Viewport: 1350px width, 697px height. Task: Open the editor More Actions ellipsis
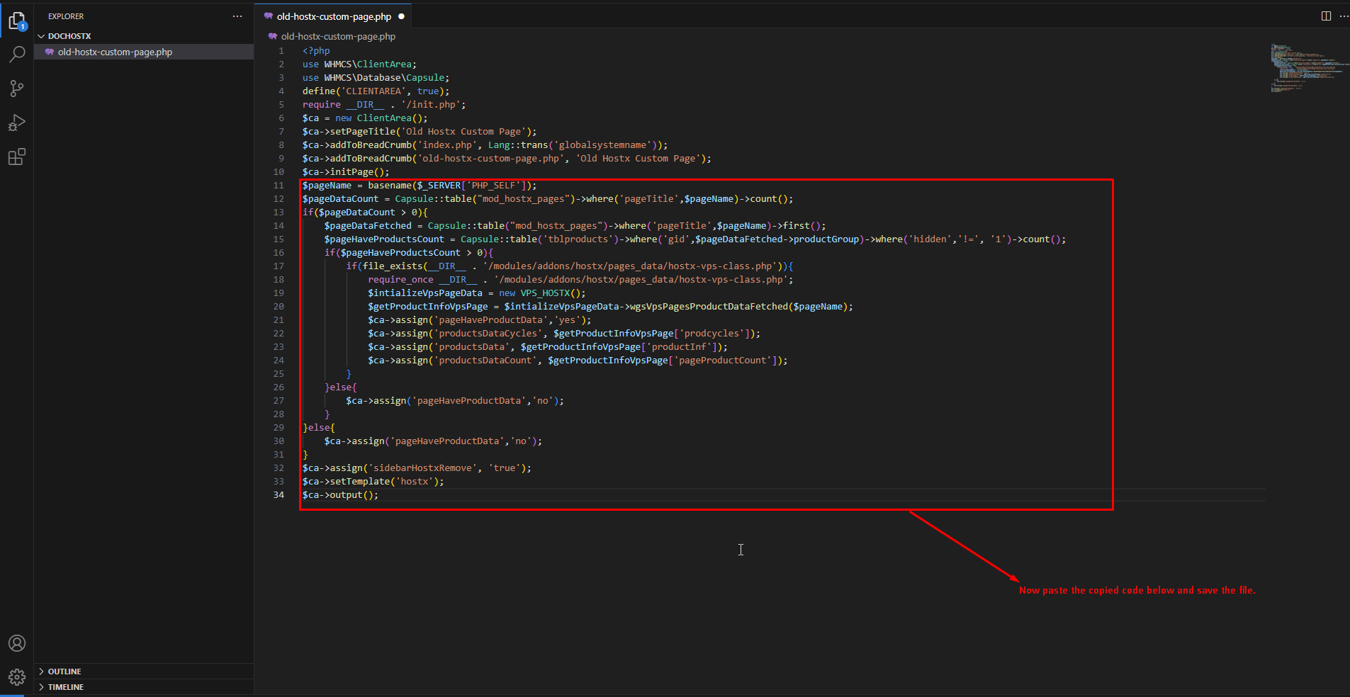tap(1344, 16)
